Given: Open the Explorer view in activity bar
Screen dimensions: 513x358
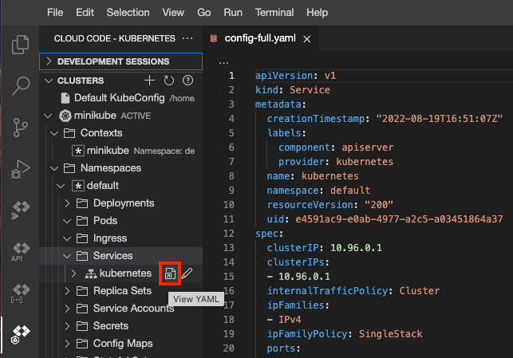Looking at the screenshot, I should pyautogui.click(x=20, y=45).
